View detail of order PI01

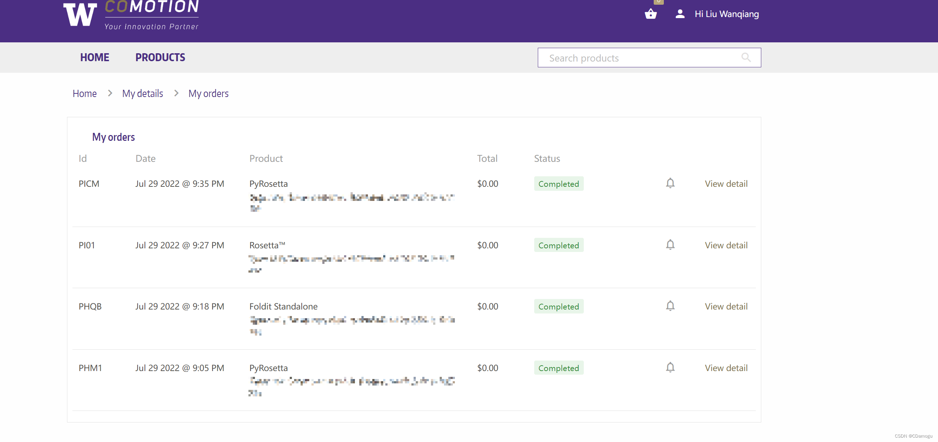(x=726, y=245)
